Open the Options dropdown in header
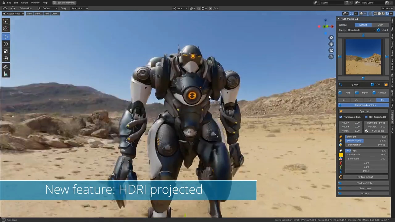Screen dimensions: 395x222 point(387,8)
